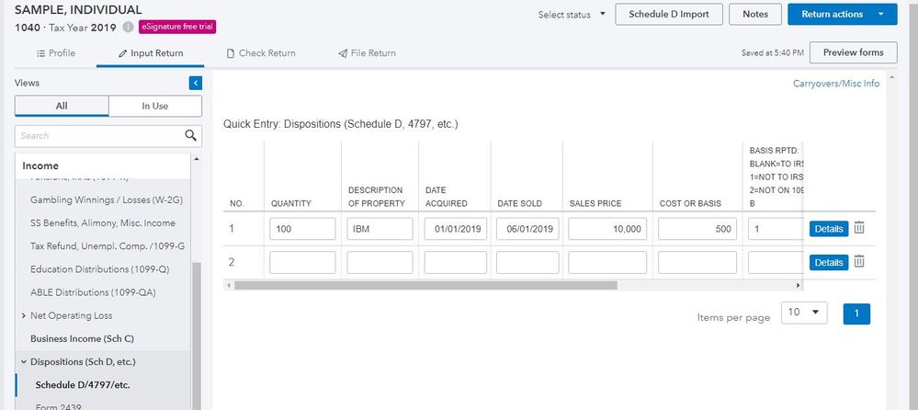
Task: Switch to the In Use view toggle
Action: (154, 106)
